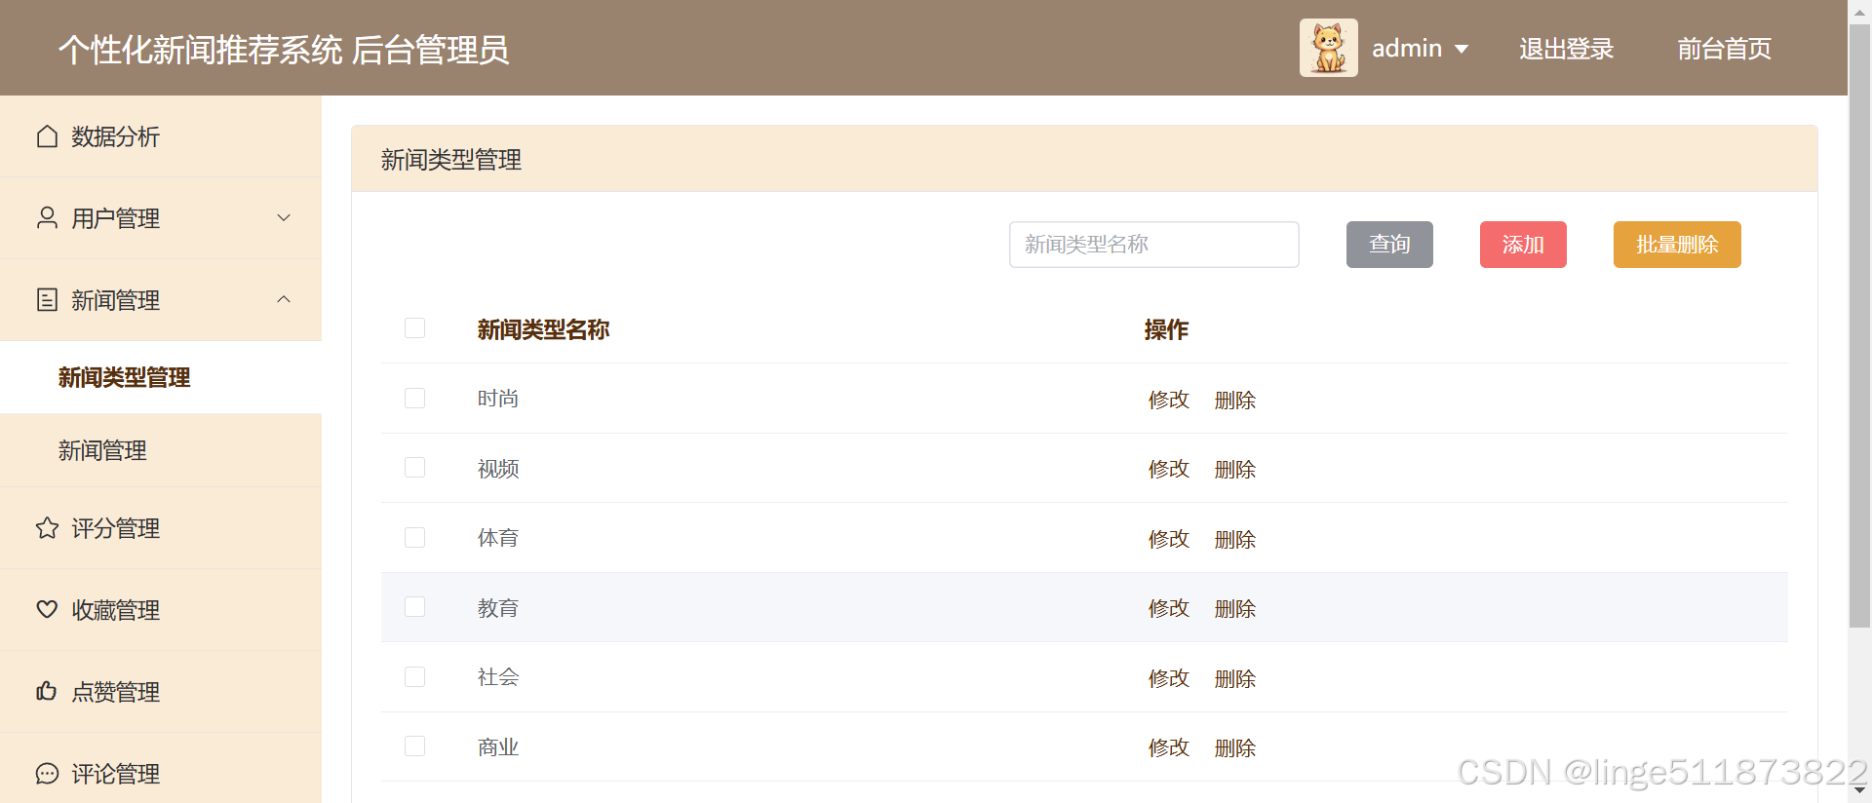Click 删除 for 社会 row

[1235, 678]
